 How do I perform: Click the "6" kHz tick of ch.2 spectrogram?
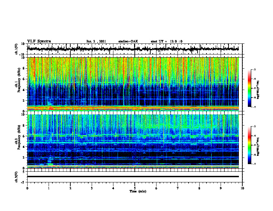24,136
